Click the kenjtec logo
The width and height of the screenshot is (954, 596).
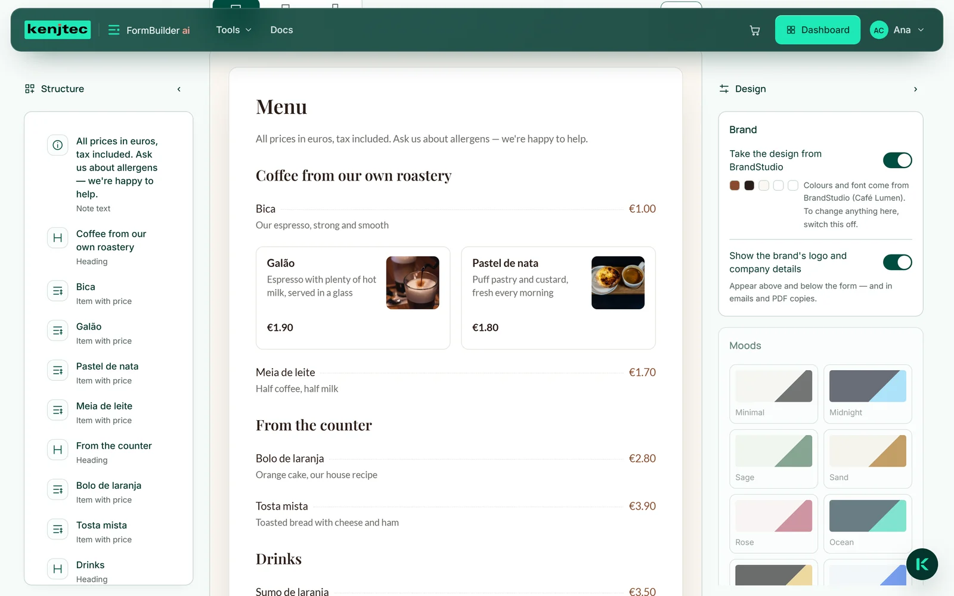click(x=58, y=30)
